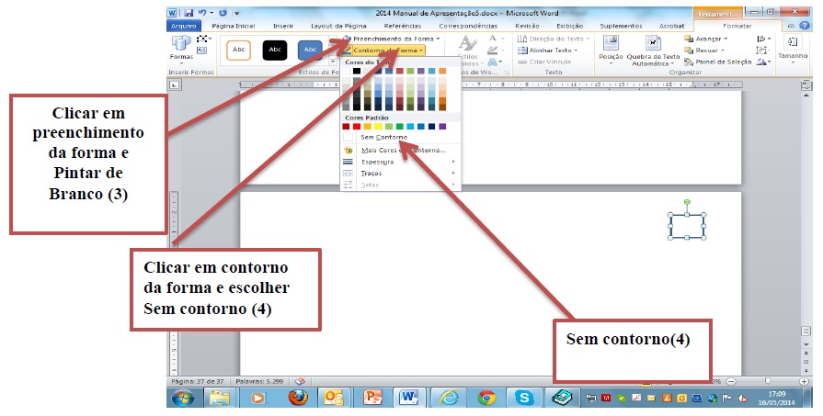Launch Firefox from the taskbar
This screenshot has width=823, height=416.
297,398
